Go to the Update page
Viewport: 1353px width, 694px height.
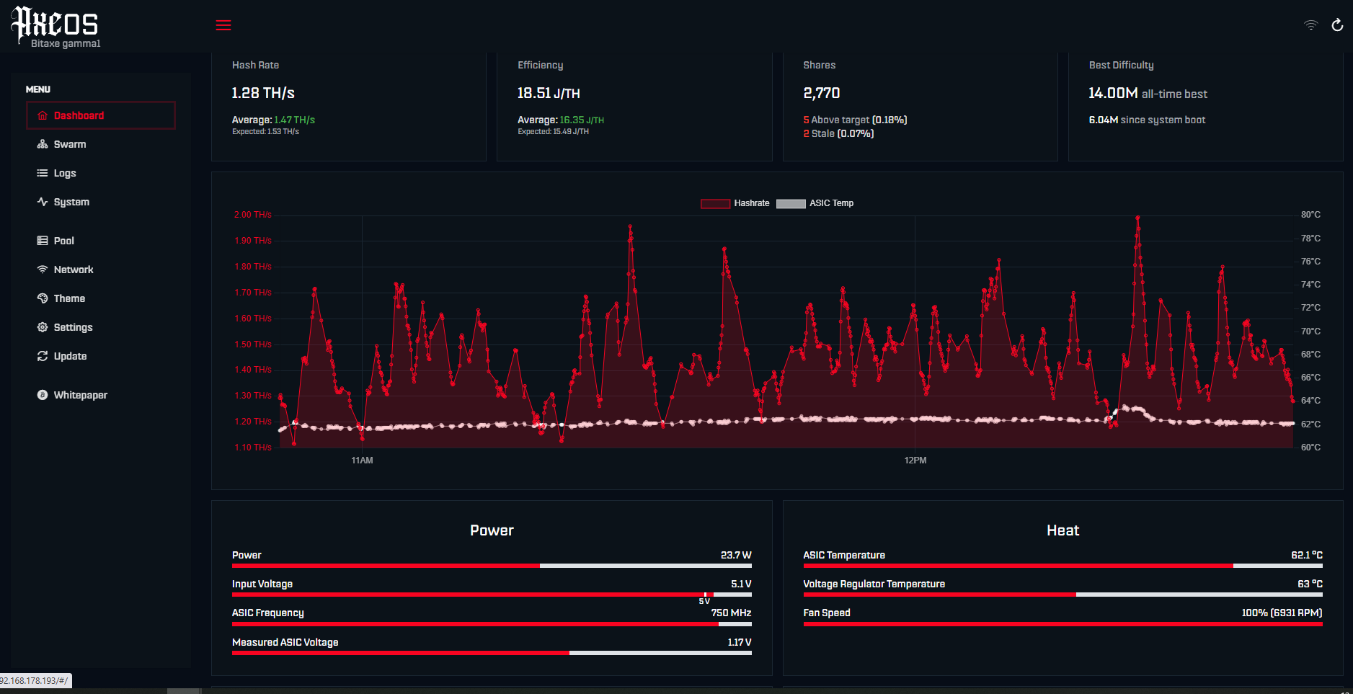(101, 356)
